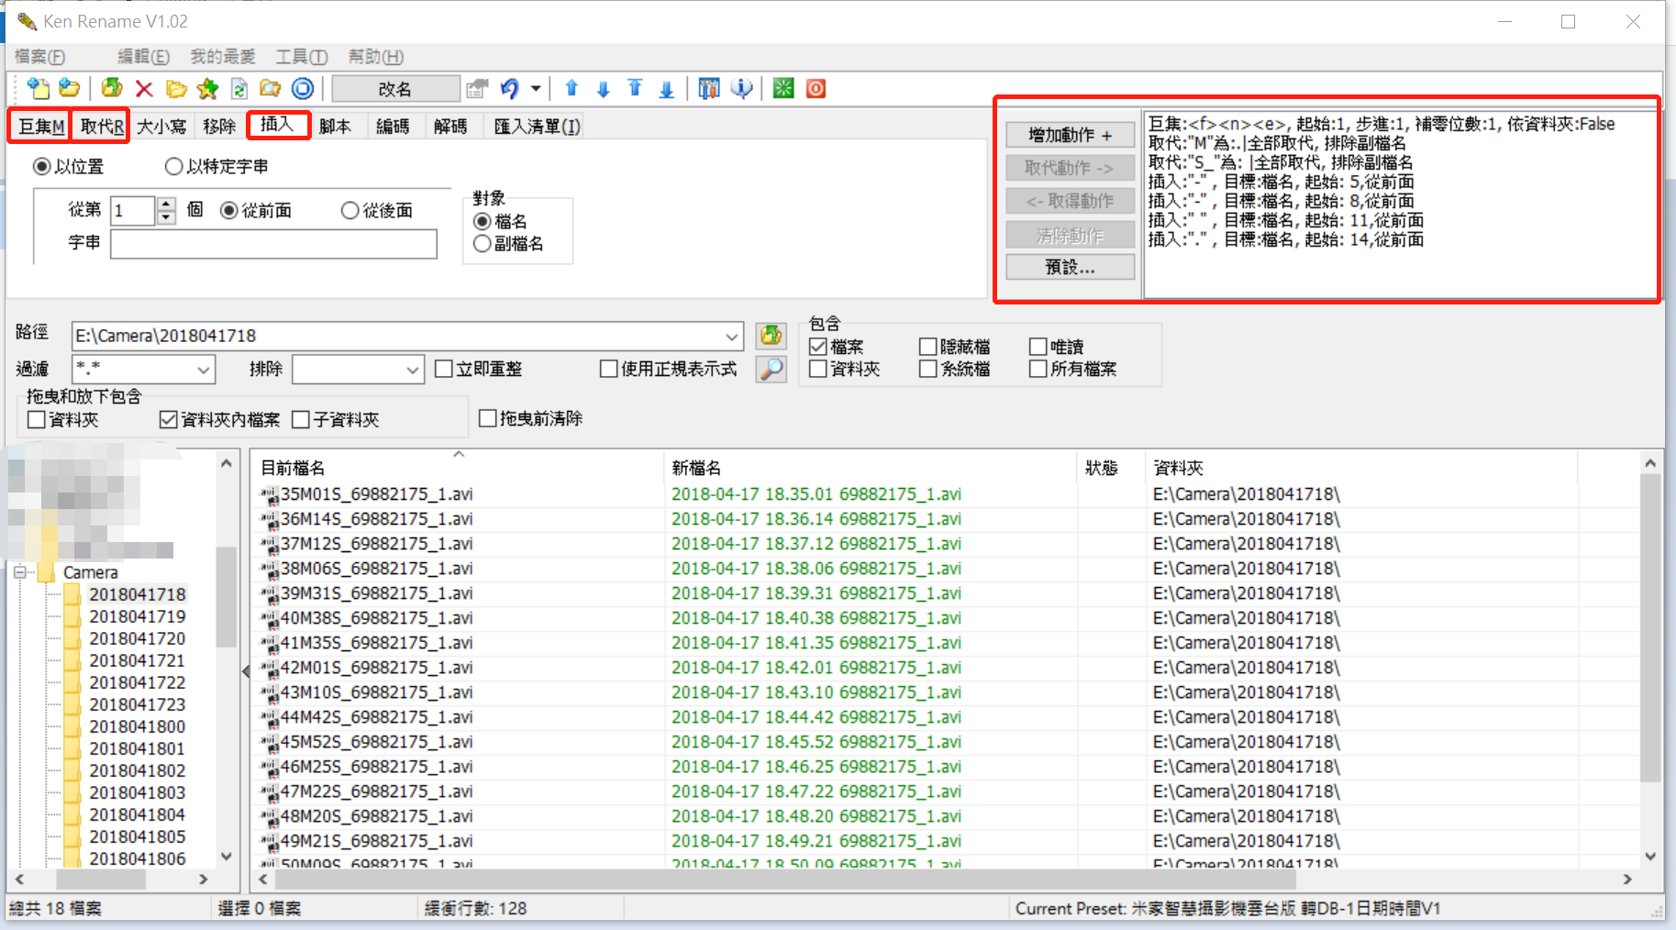The height and width of the screenshot is (930, 1676).
Task: Move item to bottom with arrow icon
Action: tap(667, 88)
